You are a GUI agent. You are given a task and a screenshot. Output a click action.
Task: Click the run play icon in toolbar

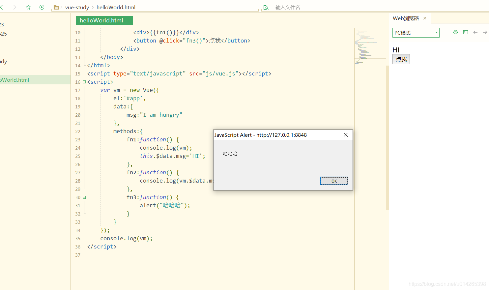pyautogui.click(x=42, y=7)
